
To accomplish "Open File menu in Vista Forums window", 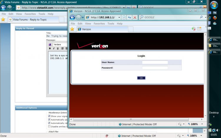I will click(4, 14).
